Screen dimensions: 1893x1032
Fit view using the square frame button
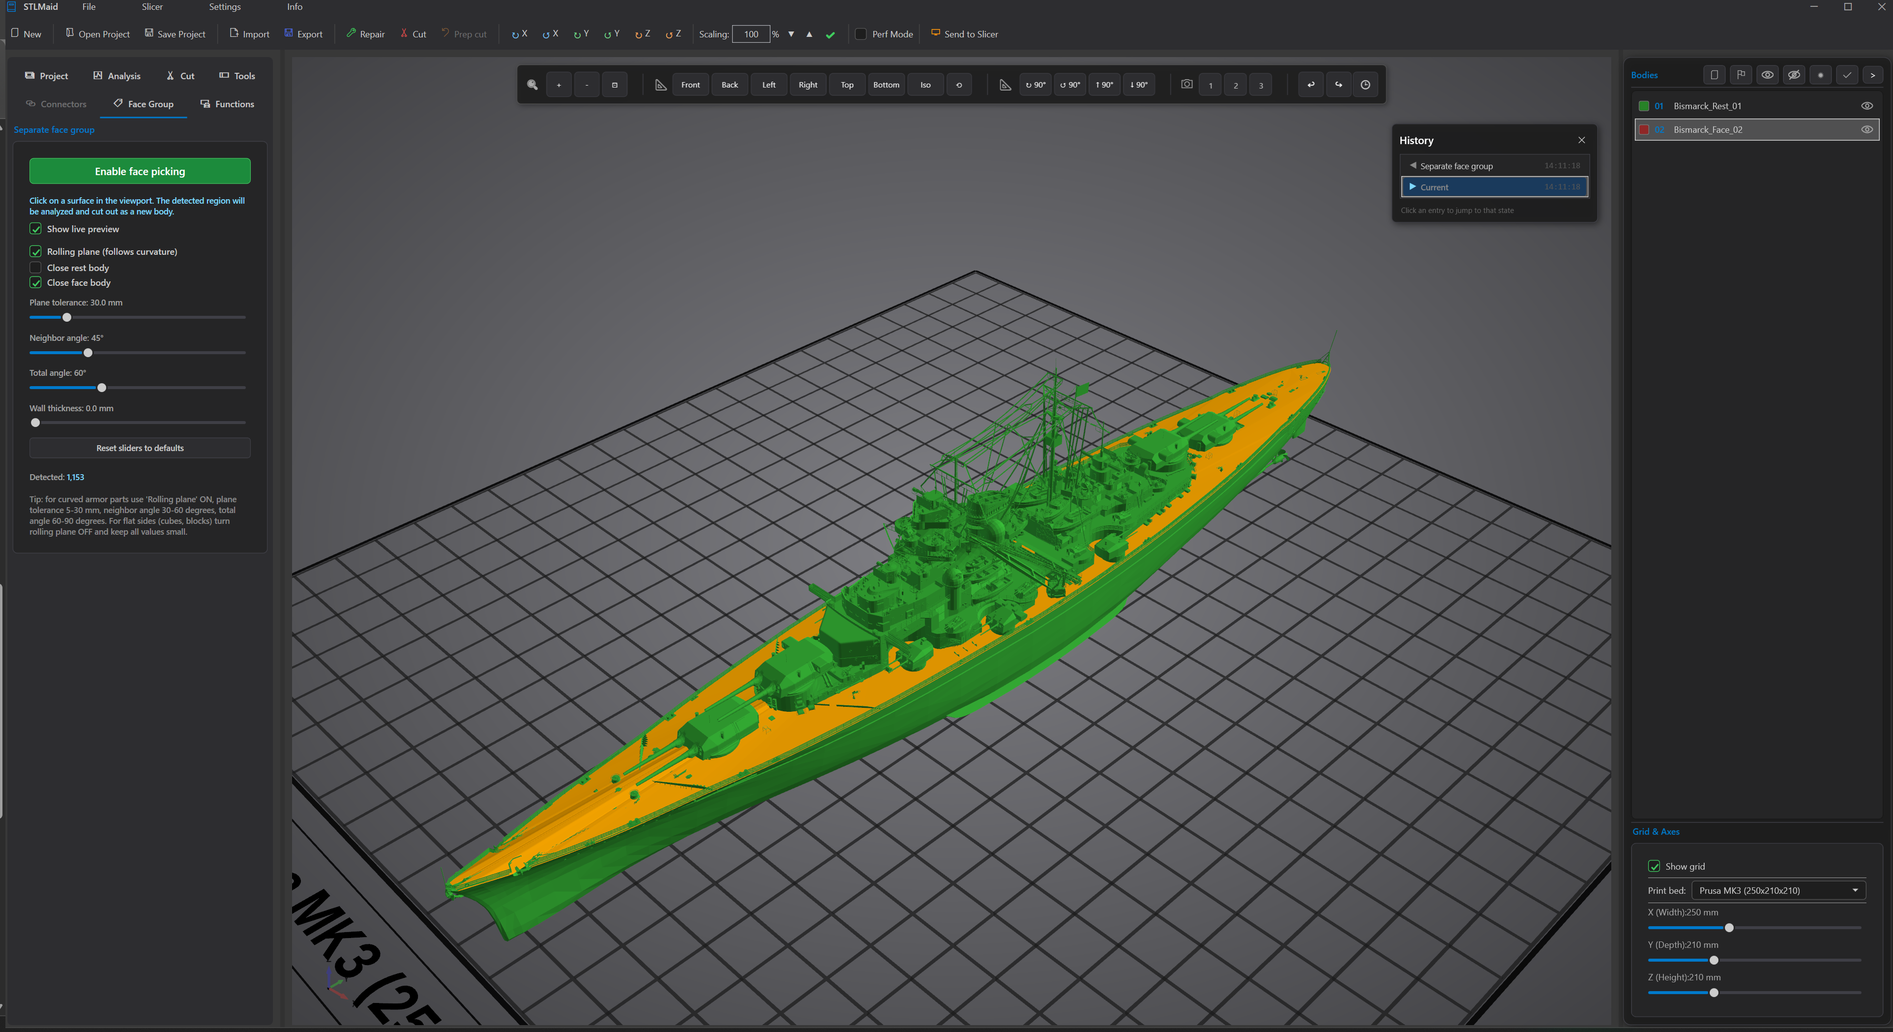pos(614,85)
